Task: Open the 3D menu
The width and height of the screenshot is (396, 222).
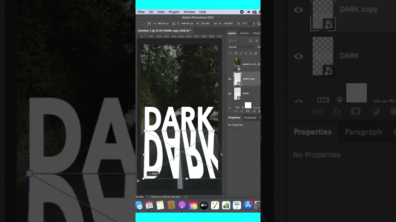Action: pos(151,12)
